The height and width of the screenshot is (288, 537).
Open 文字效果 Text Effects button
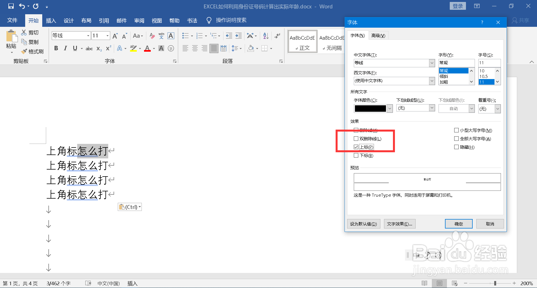[x=400, y=224]
